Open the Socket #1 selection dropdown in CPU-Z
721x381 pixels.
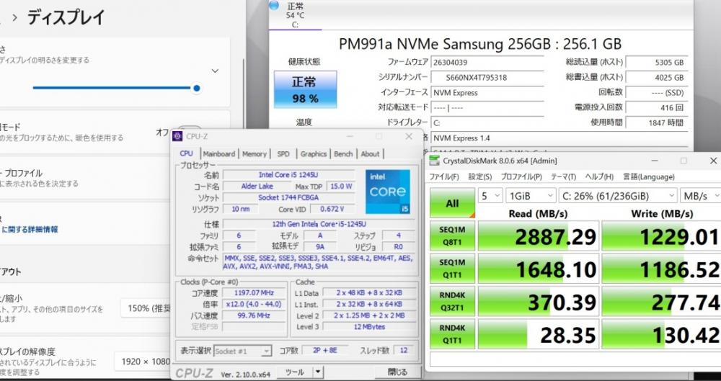pos(243,351)
